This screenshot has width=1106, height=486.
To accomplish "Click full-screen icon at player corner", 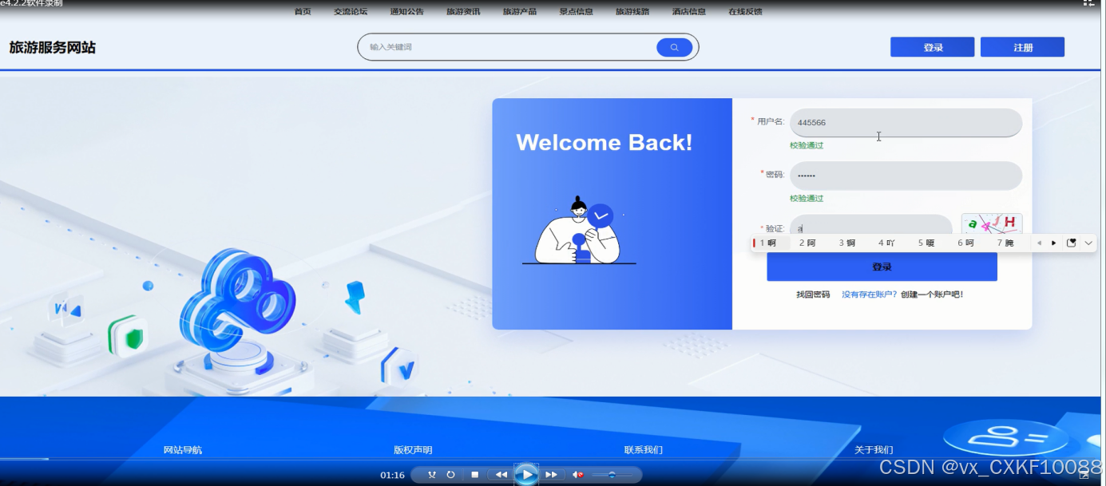I will [x=1084, y=475].
